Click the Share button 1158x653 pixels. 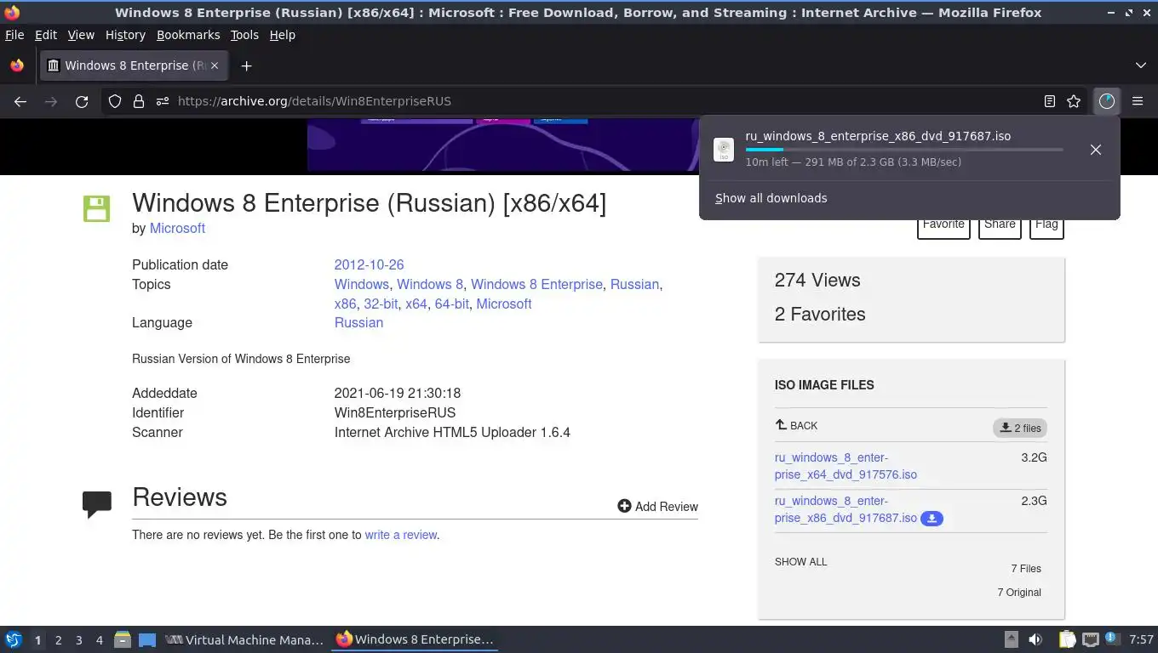point(1000,225)
